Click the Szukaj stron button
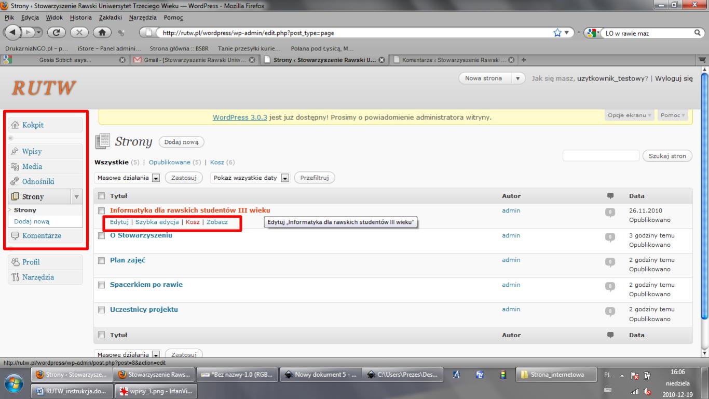709x399 pixels. 667,156
